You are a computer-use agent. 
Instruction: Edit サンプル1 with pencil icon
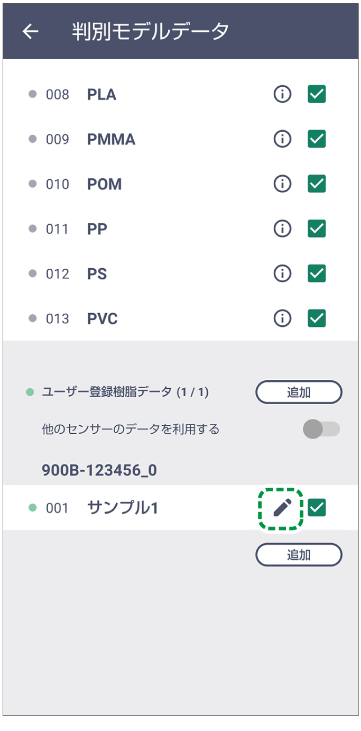(282, 508)
